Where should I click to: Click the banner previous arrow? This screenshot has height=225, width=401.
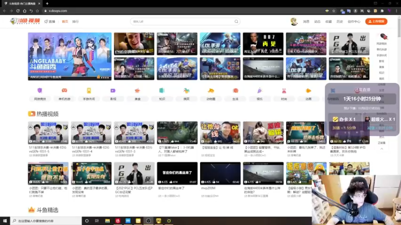(x=31, y=56)
